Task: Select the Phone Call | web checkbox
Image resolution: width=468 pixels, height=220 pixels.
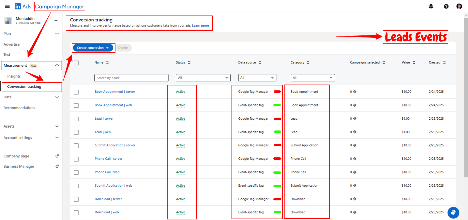Action: [76, 173]
